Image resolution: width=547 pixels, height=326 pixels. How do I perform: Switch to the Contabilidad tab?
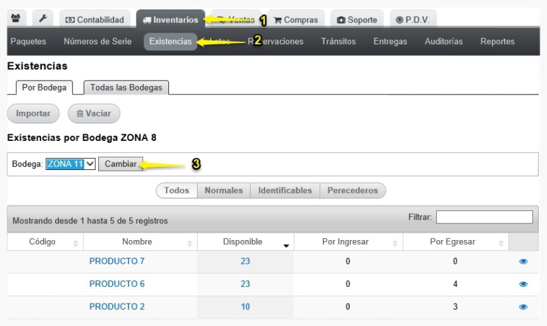(x=95, y=19)
